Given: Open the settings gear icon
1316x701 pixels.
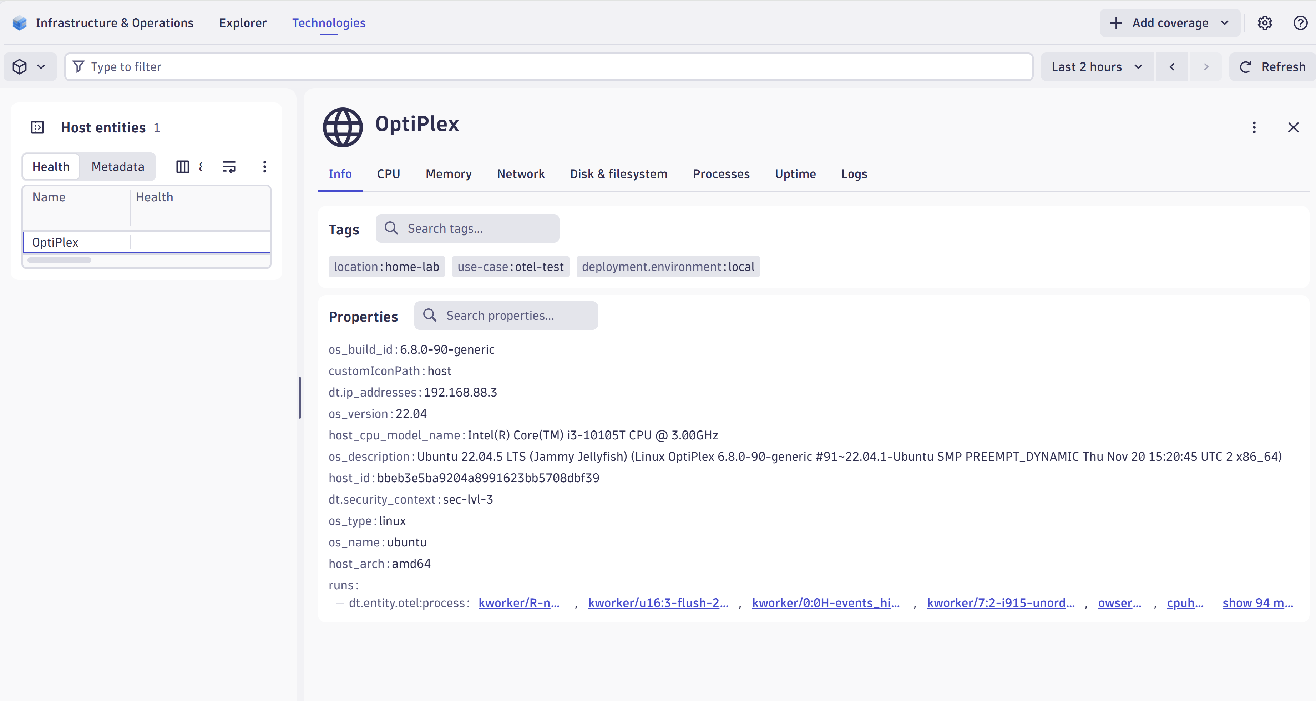Looking at the screenshot, I should click(x=1265, y=22).
